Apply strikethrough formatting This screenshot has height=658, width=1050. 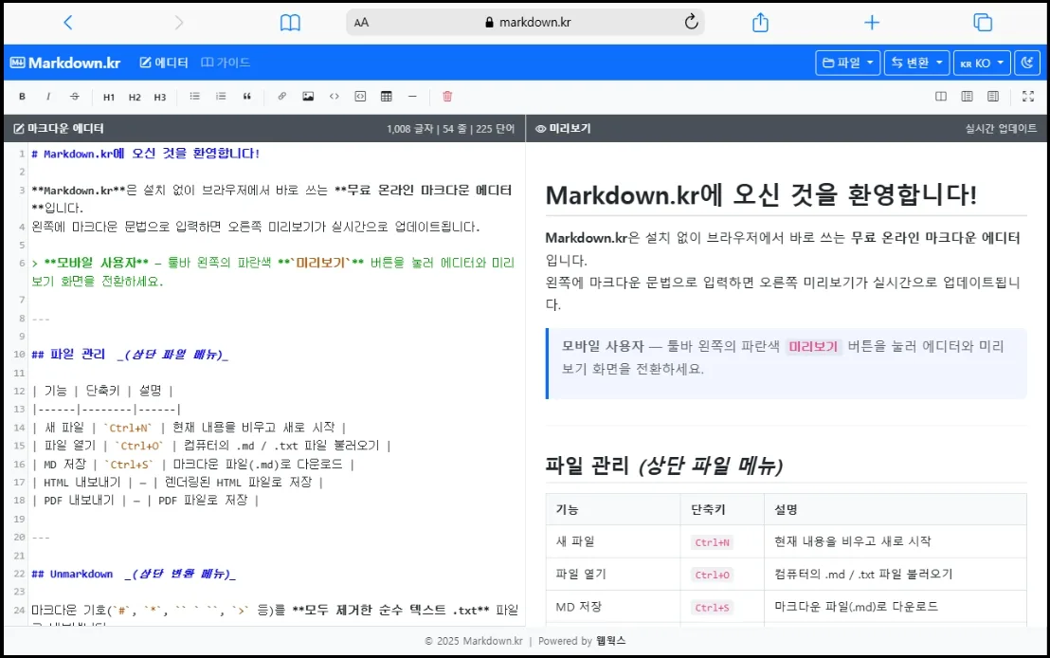(74, 97)
